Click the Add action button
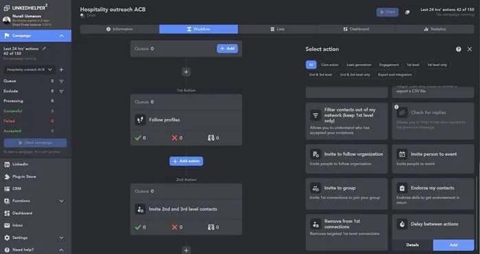Image resolution: width=480 pixels, height=254 pixels. [x=186, y=161]
